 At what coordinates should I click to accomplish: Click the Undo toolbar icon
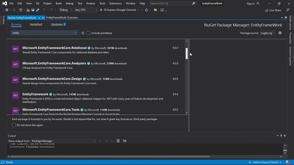point(44,10)
